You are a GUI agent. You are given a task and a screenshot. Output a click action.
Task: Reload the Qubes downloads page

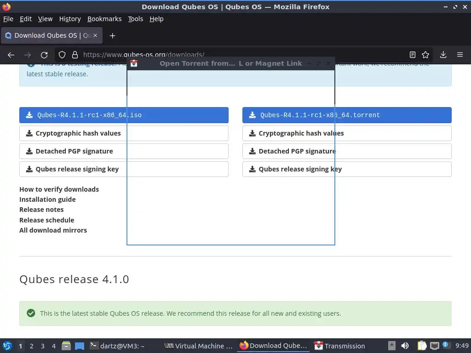(44, 55)
